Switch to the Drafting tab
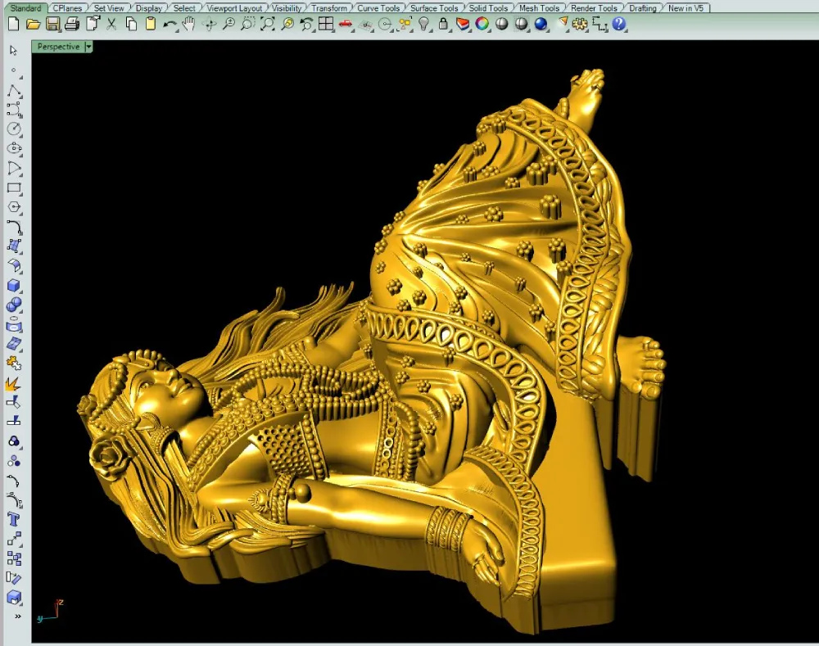Screen dimensions: 819x646 click(642, 8)
